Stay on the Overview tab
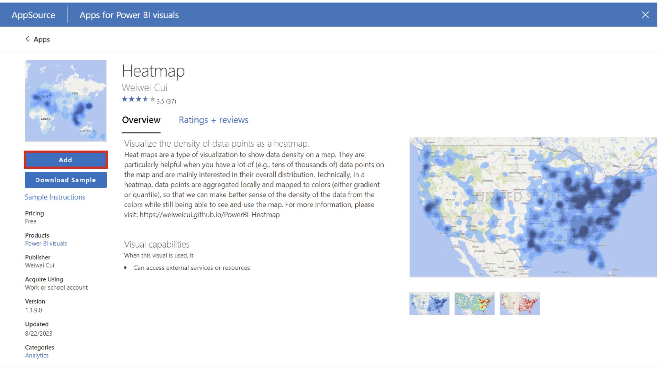 [141, 120]
